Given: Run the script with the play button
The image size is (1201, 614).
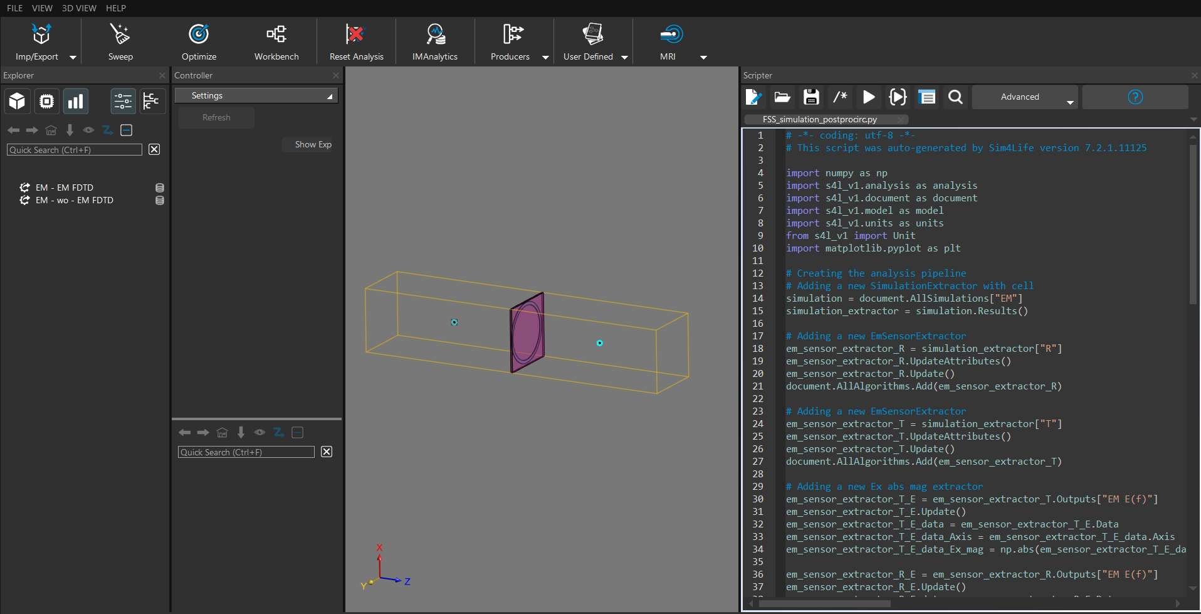Looking at the screenshot, I should coord(869,97).
